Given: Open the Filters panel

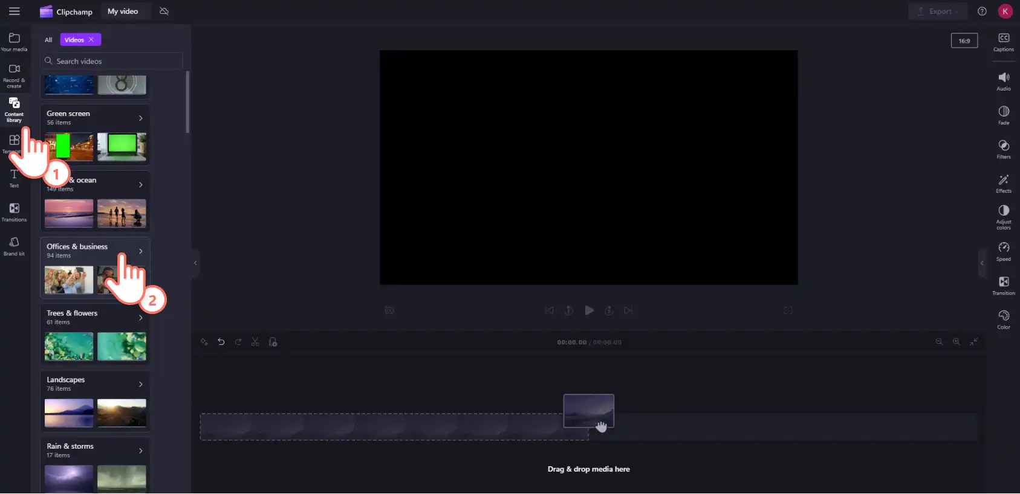Looking at the screenshot, I should coord(1003,149).
